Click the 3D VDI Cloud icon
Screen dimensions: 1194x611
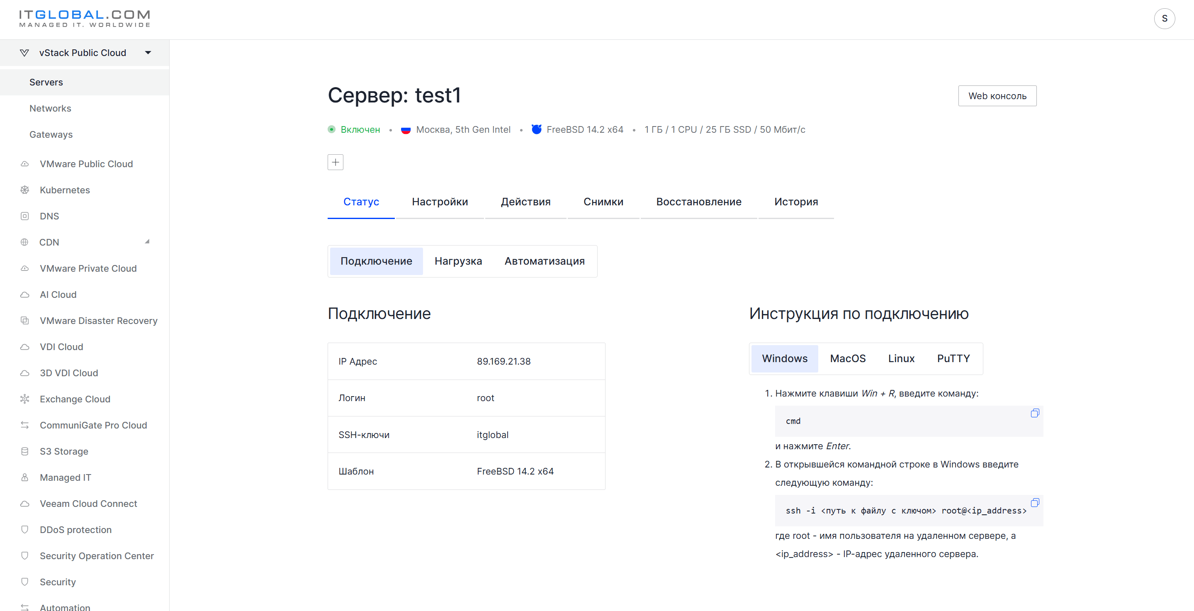(25, 373)
